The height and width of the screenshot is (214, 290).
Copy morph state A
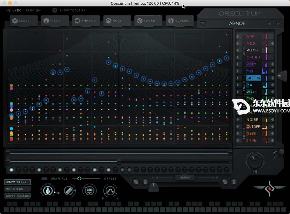(136, 182)
